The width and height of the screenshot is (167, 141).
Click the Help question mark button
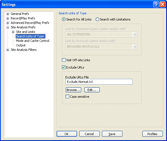coord(156,4)
